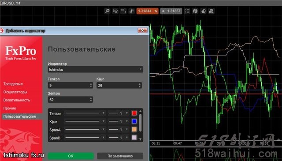Viewport: 282px width, 161px height.
Task: Click the round f indicator icon
Action: click(195, 11)
